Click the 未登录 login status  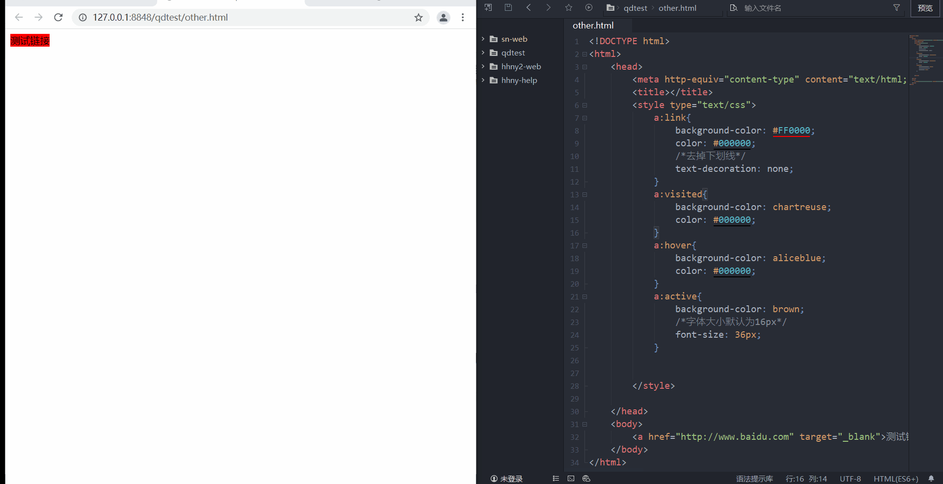click(506, 479)
